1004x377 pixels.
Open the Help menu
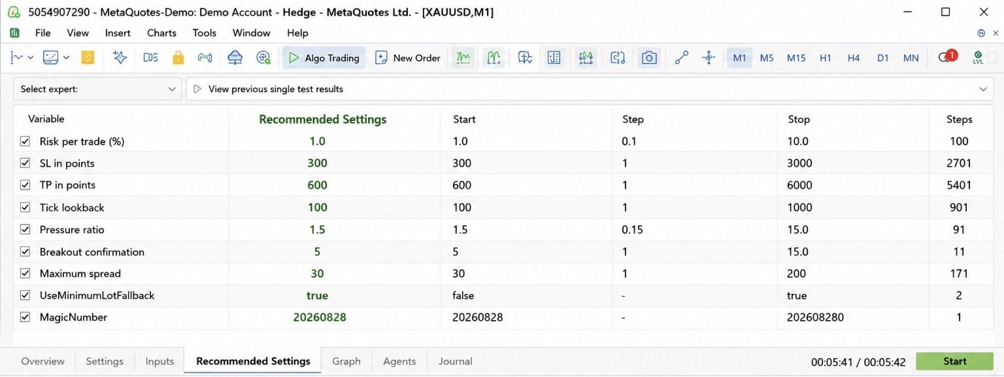click(x=297, y=33)
